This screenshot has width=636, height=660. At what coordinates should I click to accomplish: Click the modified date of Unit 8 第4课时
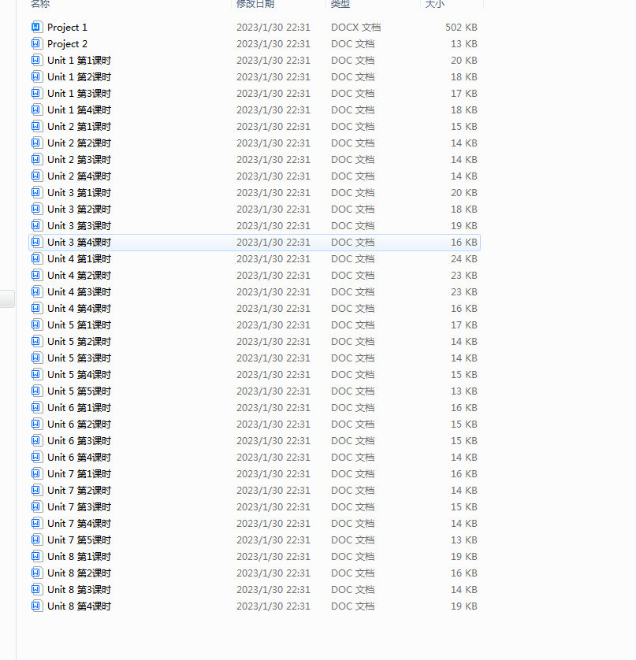pyautogui.click(x=273, y=606)
